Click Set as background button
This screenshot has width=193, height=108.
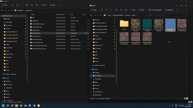point(155,10)
